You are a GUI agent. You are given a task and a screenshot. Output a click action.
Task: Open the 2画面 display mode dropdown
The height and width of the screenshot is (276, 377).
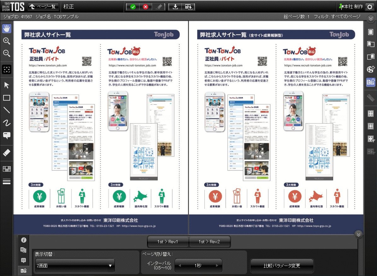tap(75, 266)
